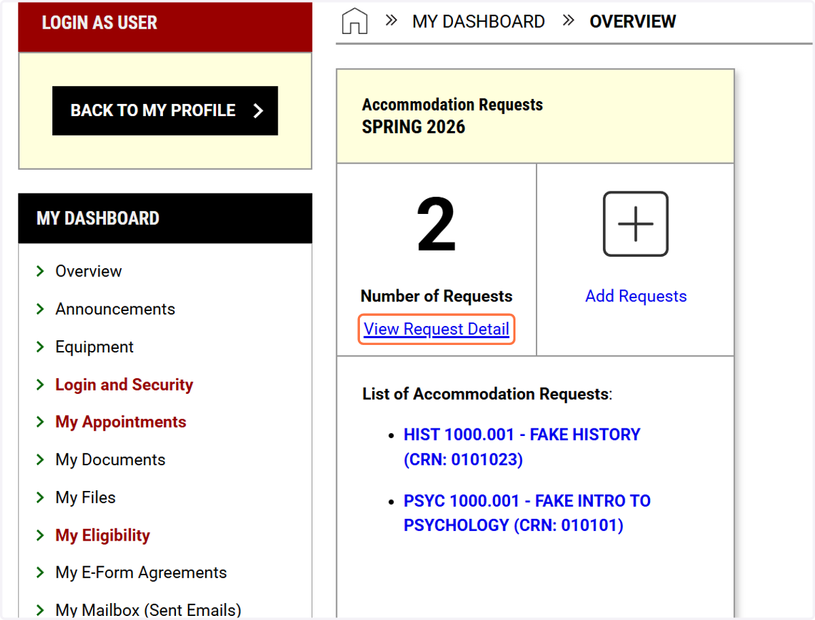Go to My Appointments
Image resolution: width=815 pixels, height=620 pixels.
121,422
